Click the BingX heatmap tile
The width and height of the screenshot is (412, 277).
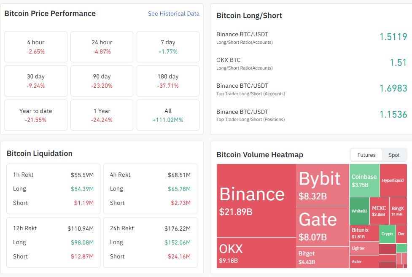pyautogui.click(x=398, y=210)
